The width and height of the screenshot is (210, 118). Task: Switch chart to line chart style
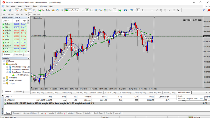[91, 10]
